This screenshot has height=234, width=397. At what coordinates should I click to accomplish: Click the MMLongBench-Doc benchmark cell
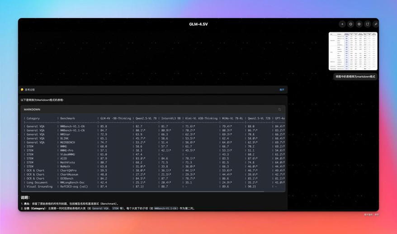[x=72, y=182]
